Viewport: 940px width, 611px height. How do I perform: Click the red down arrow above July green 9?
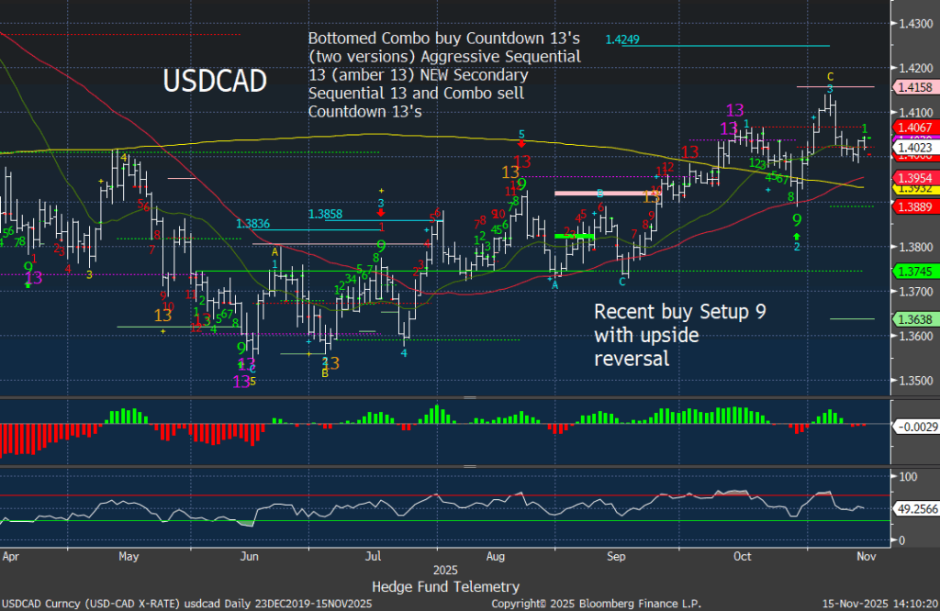coord(380,214)
